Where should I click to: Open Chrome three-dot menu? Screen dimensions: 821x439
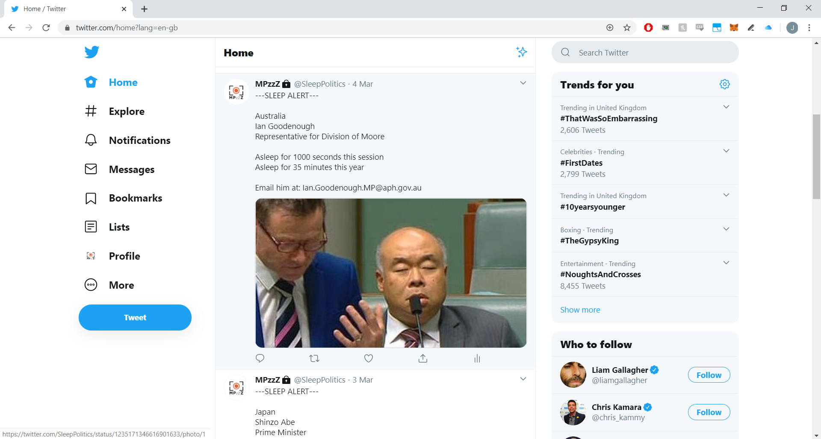click(x=809, y=28)
